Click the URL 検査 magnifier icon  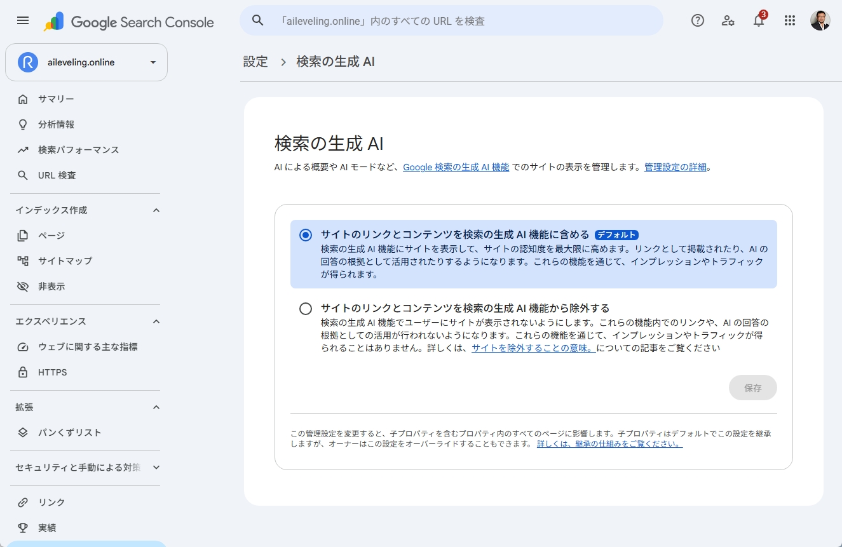pos(23,175)
